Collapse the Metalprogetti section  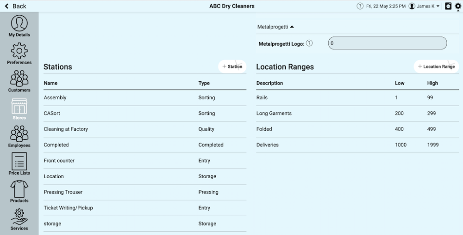click(x=275, y=27)
